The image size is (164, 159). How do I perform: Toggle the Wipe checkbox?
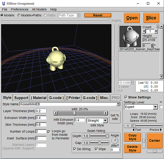tap(96, 149)
